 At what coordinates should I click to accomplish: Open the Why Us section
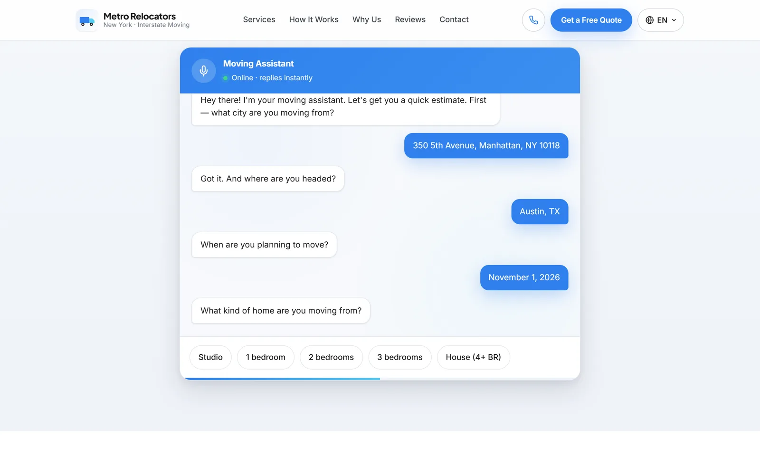367,19
